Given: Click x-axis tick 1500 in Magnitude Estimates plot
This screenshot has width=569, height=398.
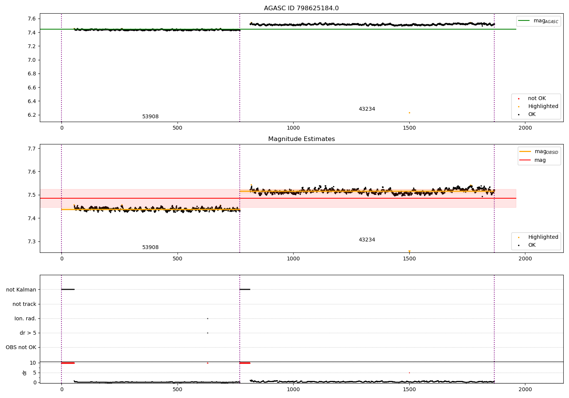Looking at the screenshot, I should point(409,259).
